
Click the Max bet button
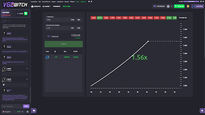79,20
